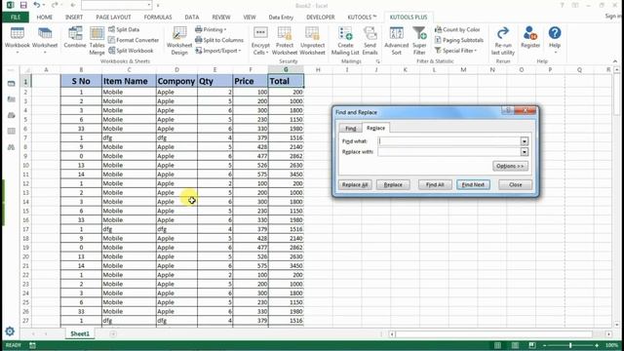Select the Sheet1 sheet tab
The width and height of the screenshot is (624, 351).
coord(80,333)
